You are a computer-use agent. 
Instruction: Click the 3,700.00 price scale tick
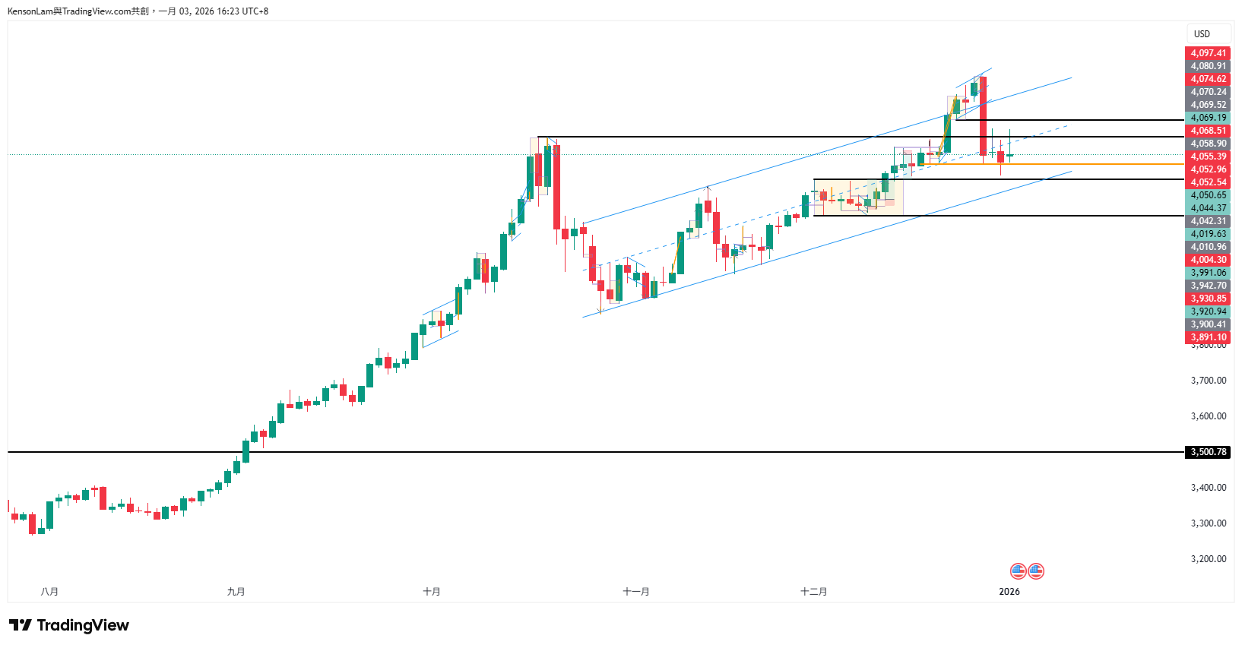tap(1208, 381)
